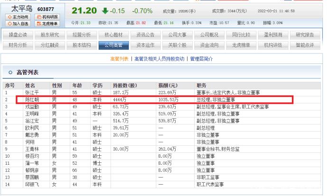This screenshot has height=196, width=328.
Task: Open 资金流向 tab
Action: coord(209,45)
